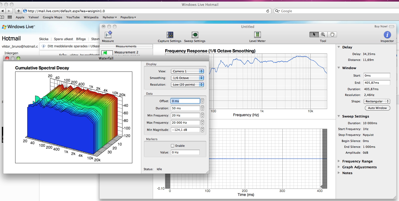
Task: Open Google Maps bookmark
Action: pos(52,17)
